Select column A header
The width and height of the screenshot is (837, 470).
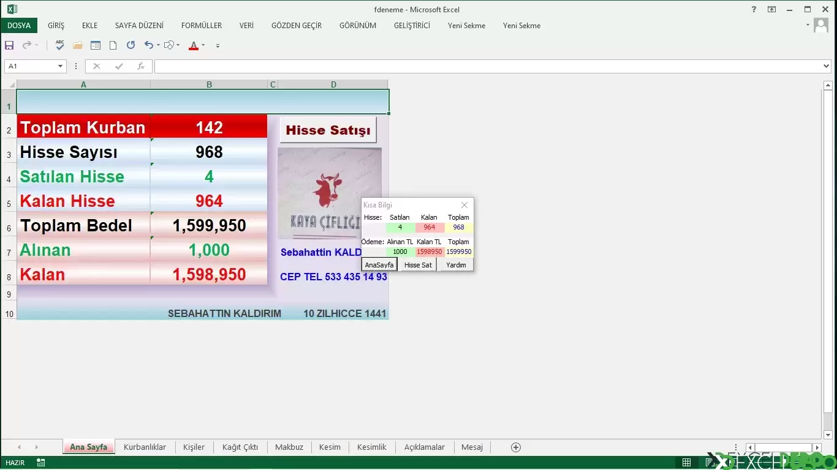click(x=83, y=84)
